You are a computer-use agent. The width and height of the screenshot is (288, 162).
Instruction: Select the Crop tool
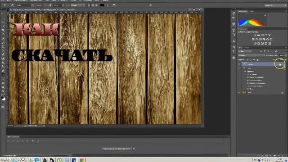tap(3, 30)
